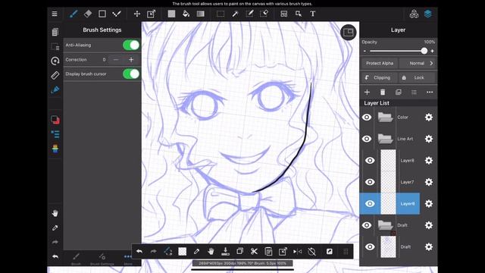Click the Protect Alpha button

[x=380, y=63]
